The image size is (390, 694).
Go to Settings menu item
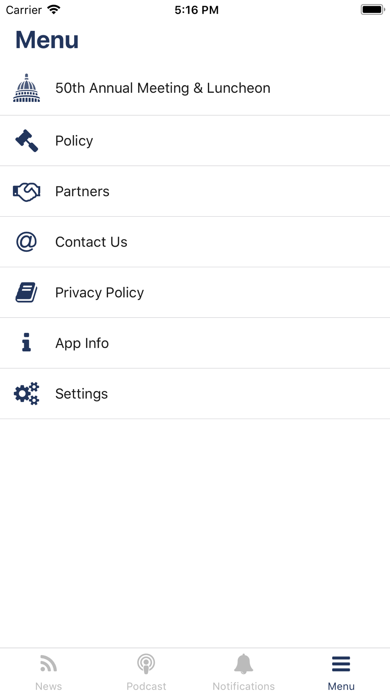pyautogui.click(x=82, y=394)
